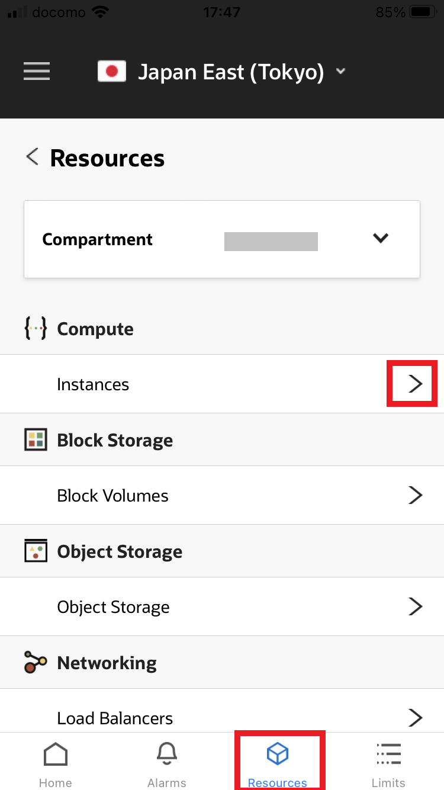Tap the Block Volumes row label

coord(112,496)
